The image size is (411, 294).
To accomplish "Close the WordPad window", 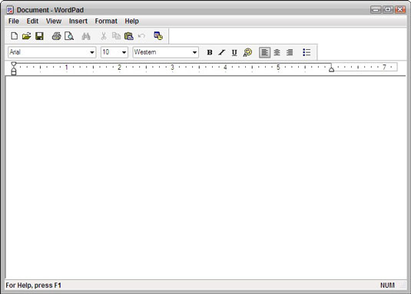I will (400, 10).
